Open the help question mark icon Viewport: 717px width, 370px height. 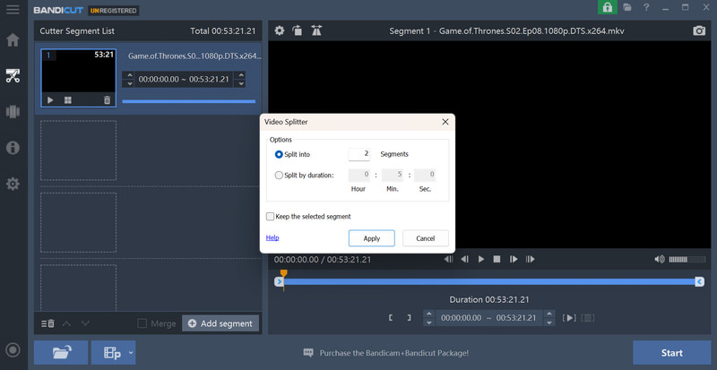646,7
